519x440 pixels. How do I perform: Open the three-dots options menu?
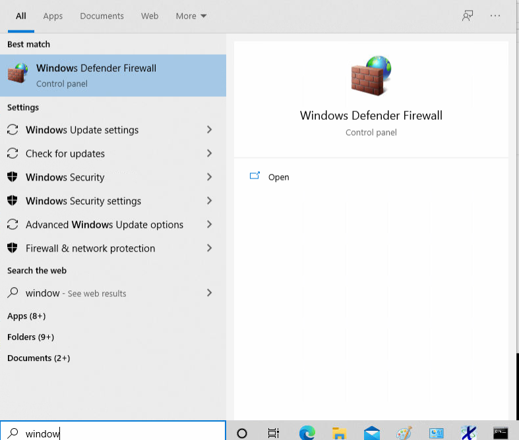(495, 16)
